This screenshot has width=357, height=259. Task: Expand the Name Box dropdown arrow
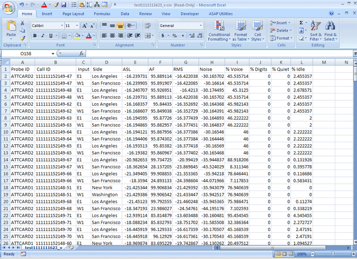(x=53, y=54)
